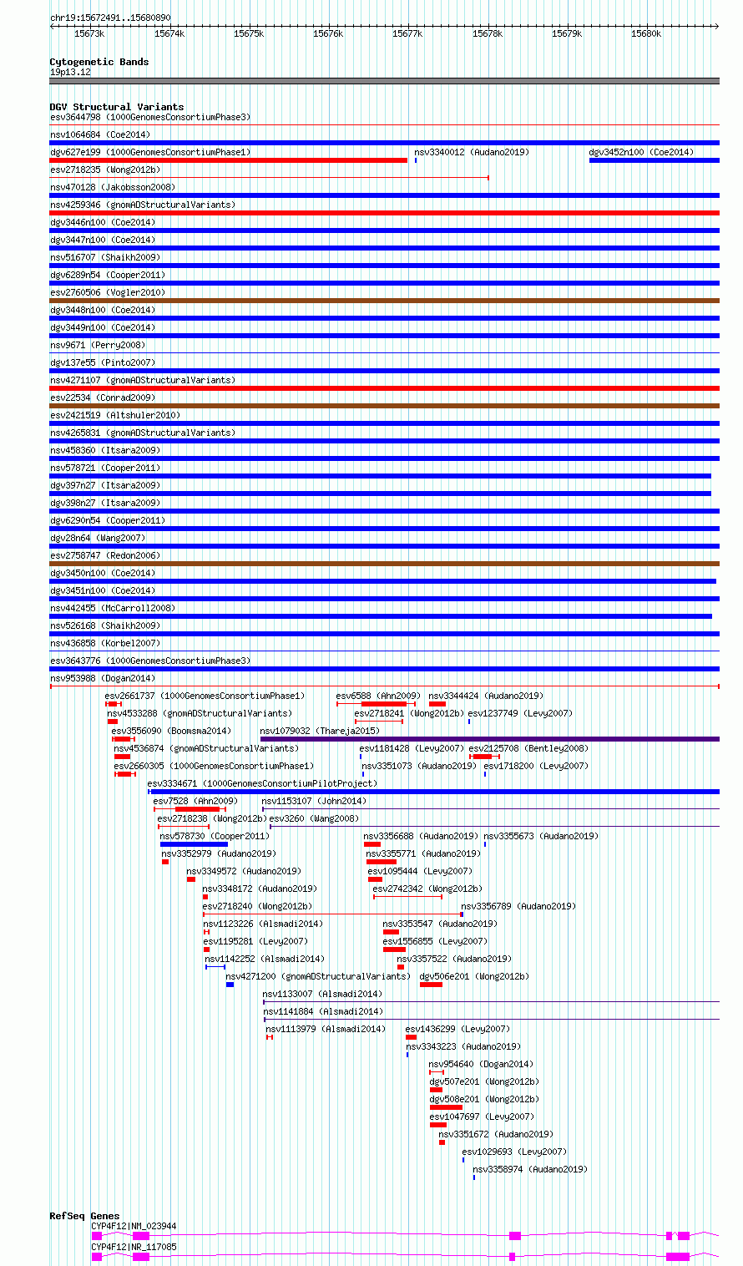This screenshot has width=743, height=1266.
Task: Select the nsv4259346 (gnomADStructuralVariants) label
Action: pyautogui.click(x=143, y=205)
